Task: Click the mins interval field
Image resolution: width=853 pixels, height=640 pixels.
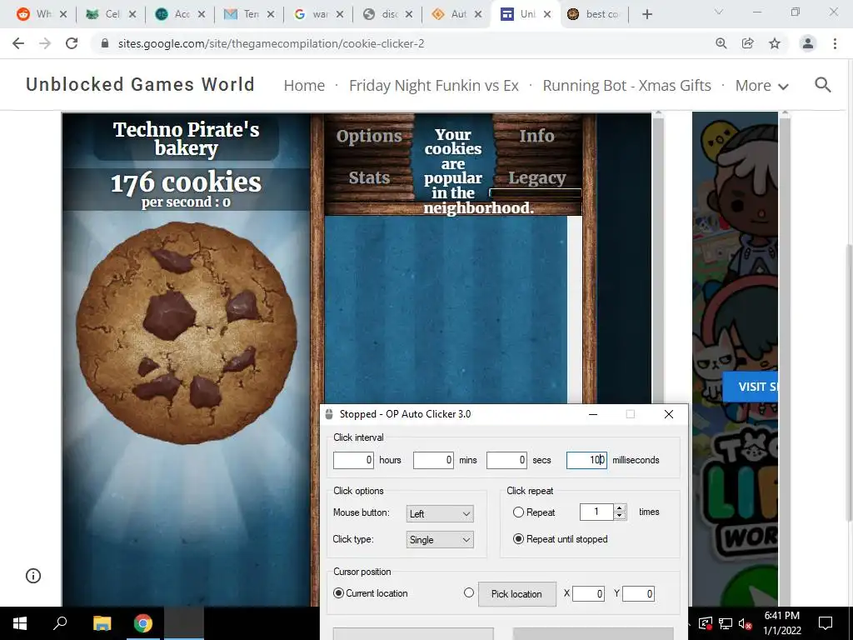Action: pos(433,460)
